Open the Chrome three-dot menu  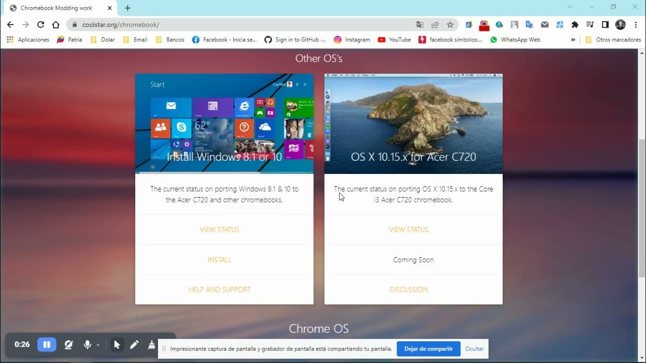pyautogui.click(x=636, y=24)
